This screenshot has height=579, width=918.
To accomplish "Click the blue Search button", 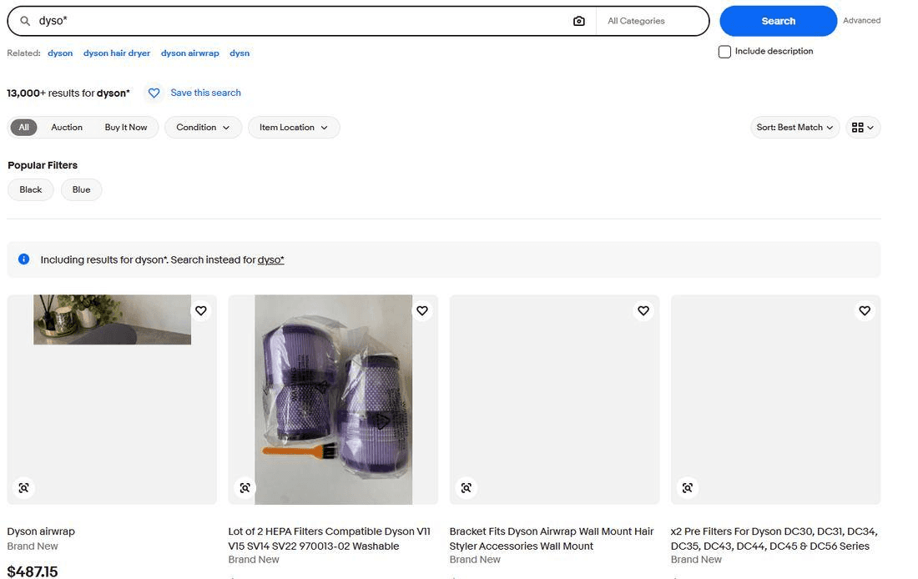I will (x=778, y=21).
